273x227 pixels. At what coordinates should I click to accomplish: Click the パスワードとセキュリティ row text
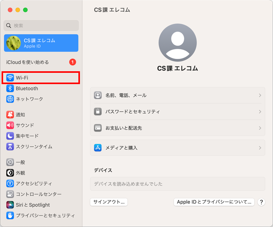(x=133, y=112)
